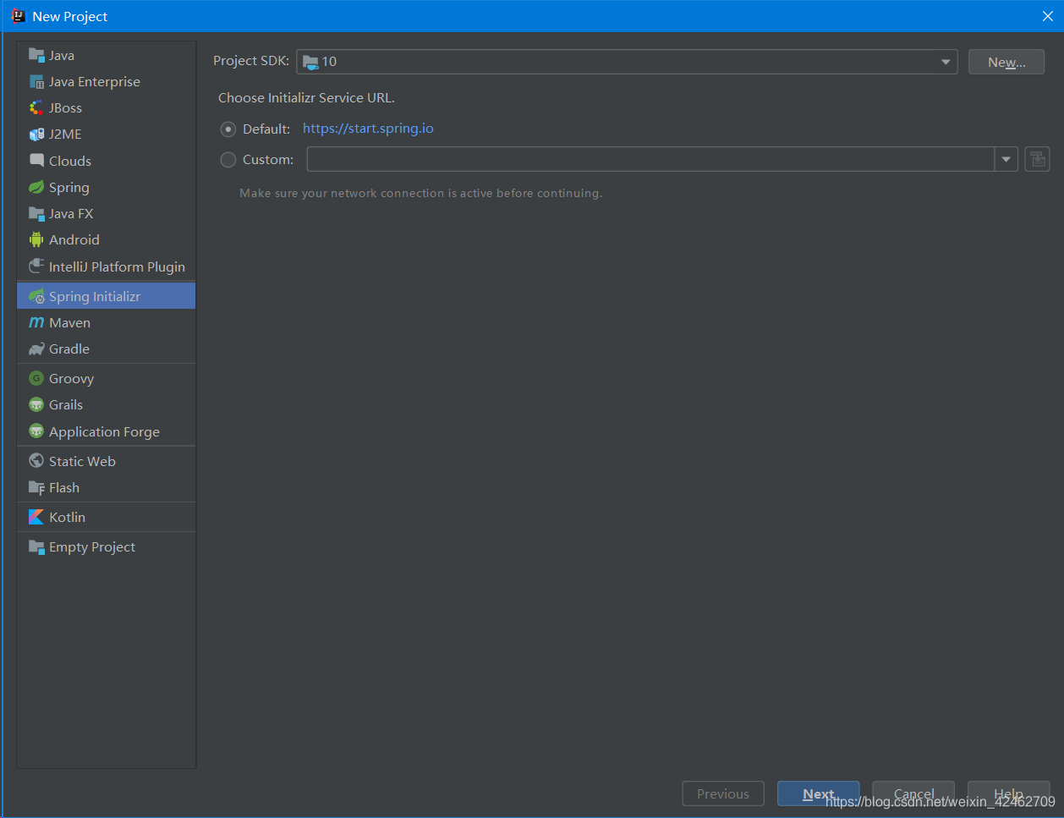This screenshot has width=1064, height=818.
Task: Click the custom URL browse icon button
Action: [x=1037, y=159]
